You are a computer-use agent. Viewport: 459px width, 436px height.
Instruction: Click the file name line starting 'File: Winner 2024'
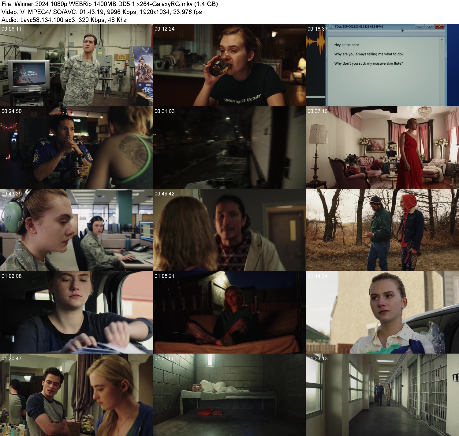click(110, 4)
